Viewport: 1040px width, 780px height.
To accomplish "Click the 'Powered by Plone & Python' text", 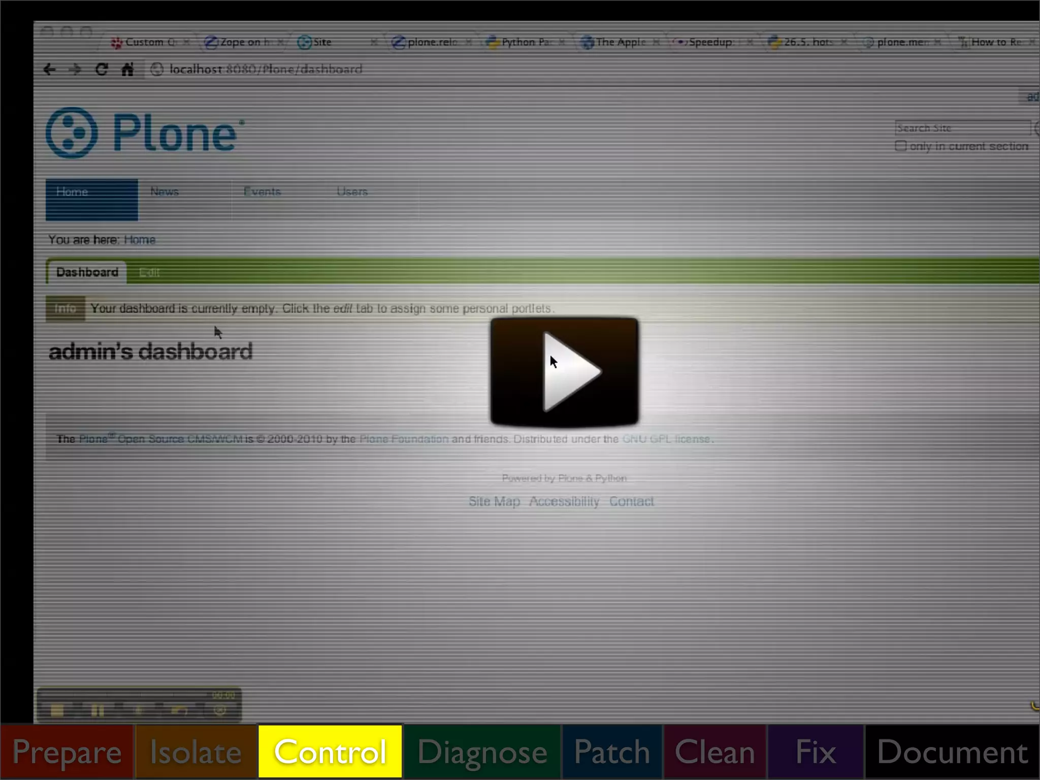I will click(x=564, y=478).
